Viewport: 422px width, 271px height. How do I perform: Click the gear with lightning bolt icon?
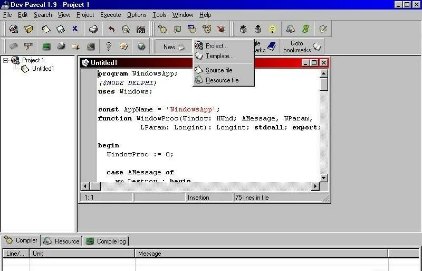(207, 29)
